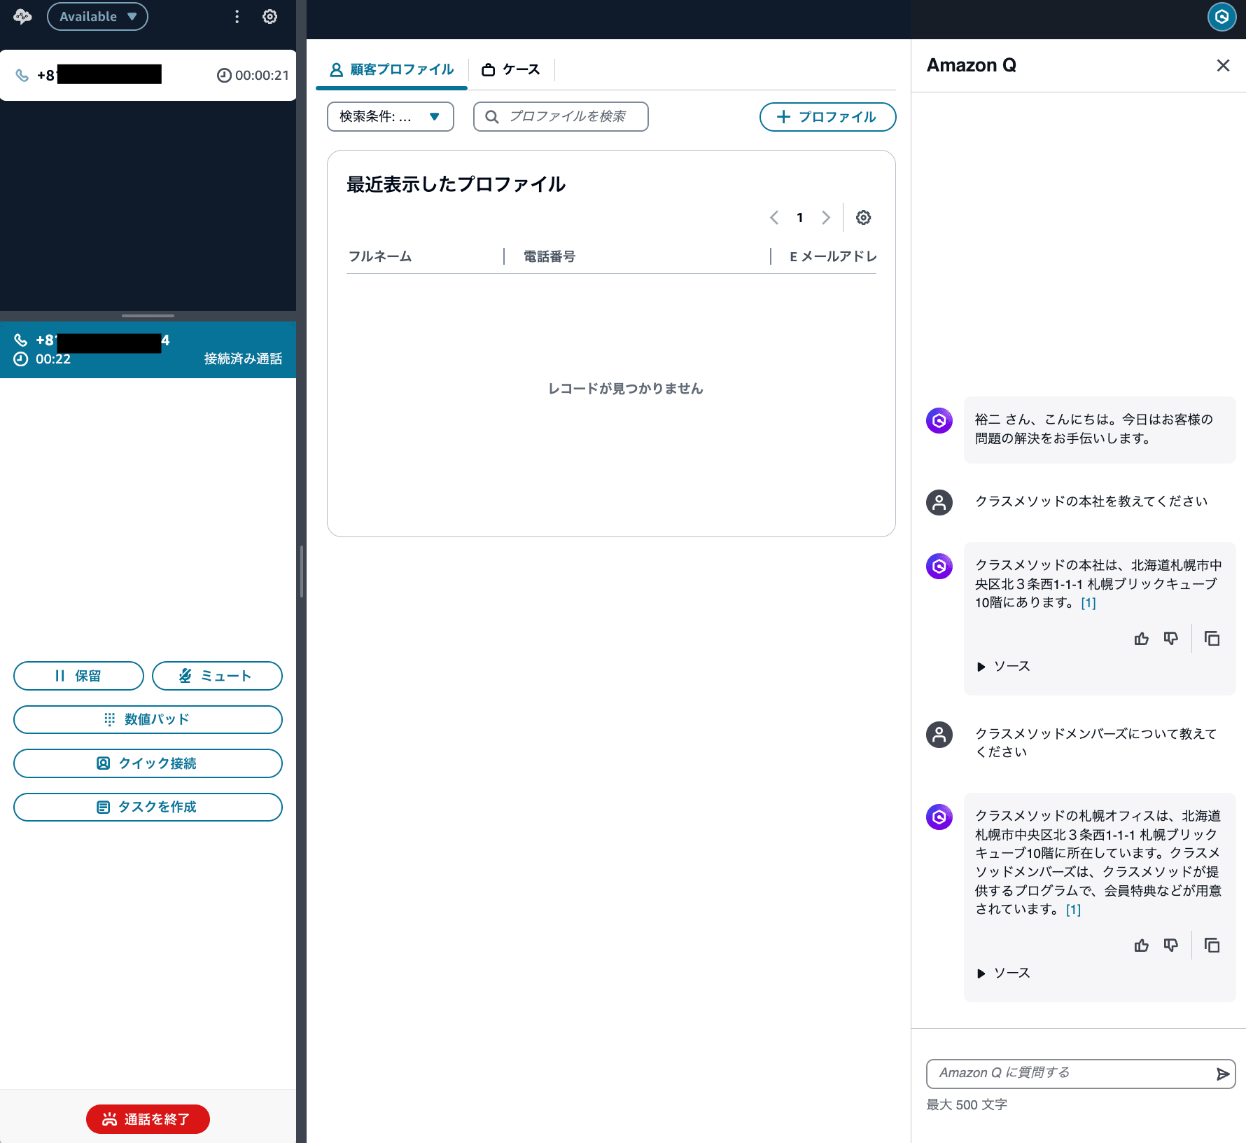1246x1143 pixels.
Task: Thumbs up the メンバーズ answer
Action: click(x=1141, y=945)
